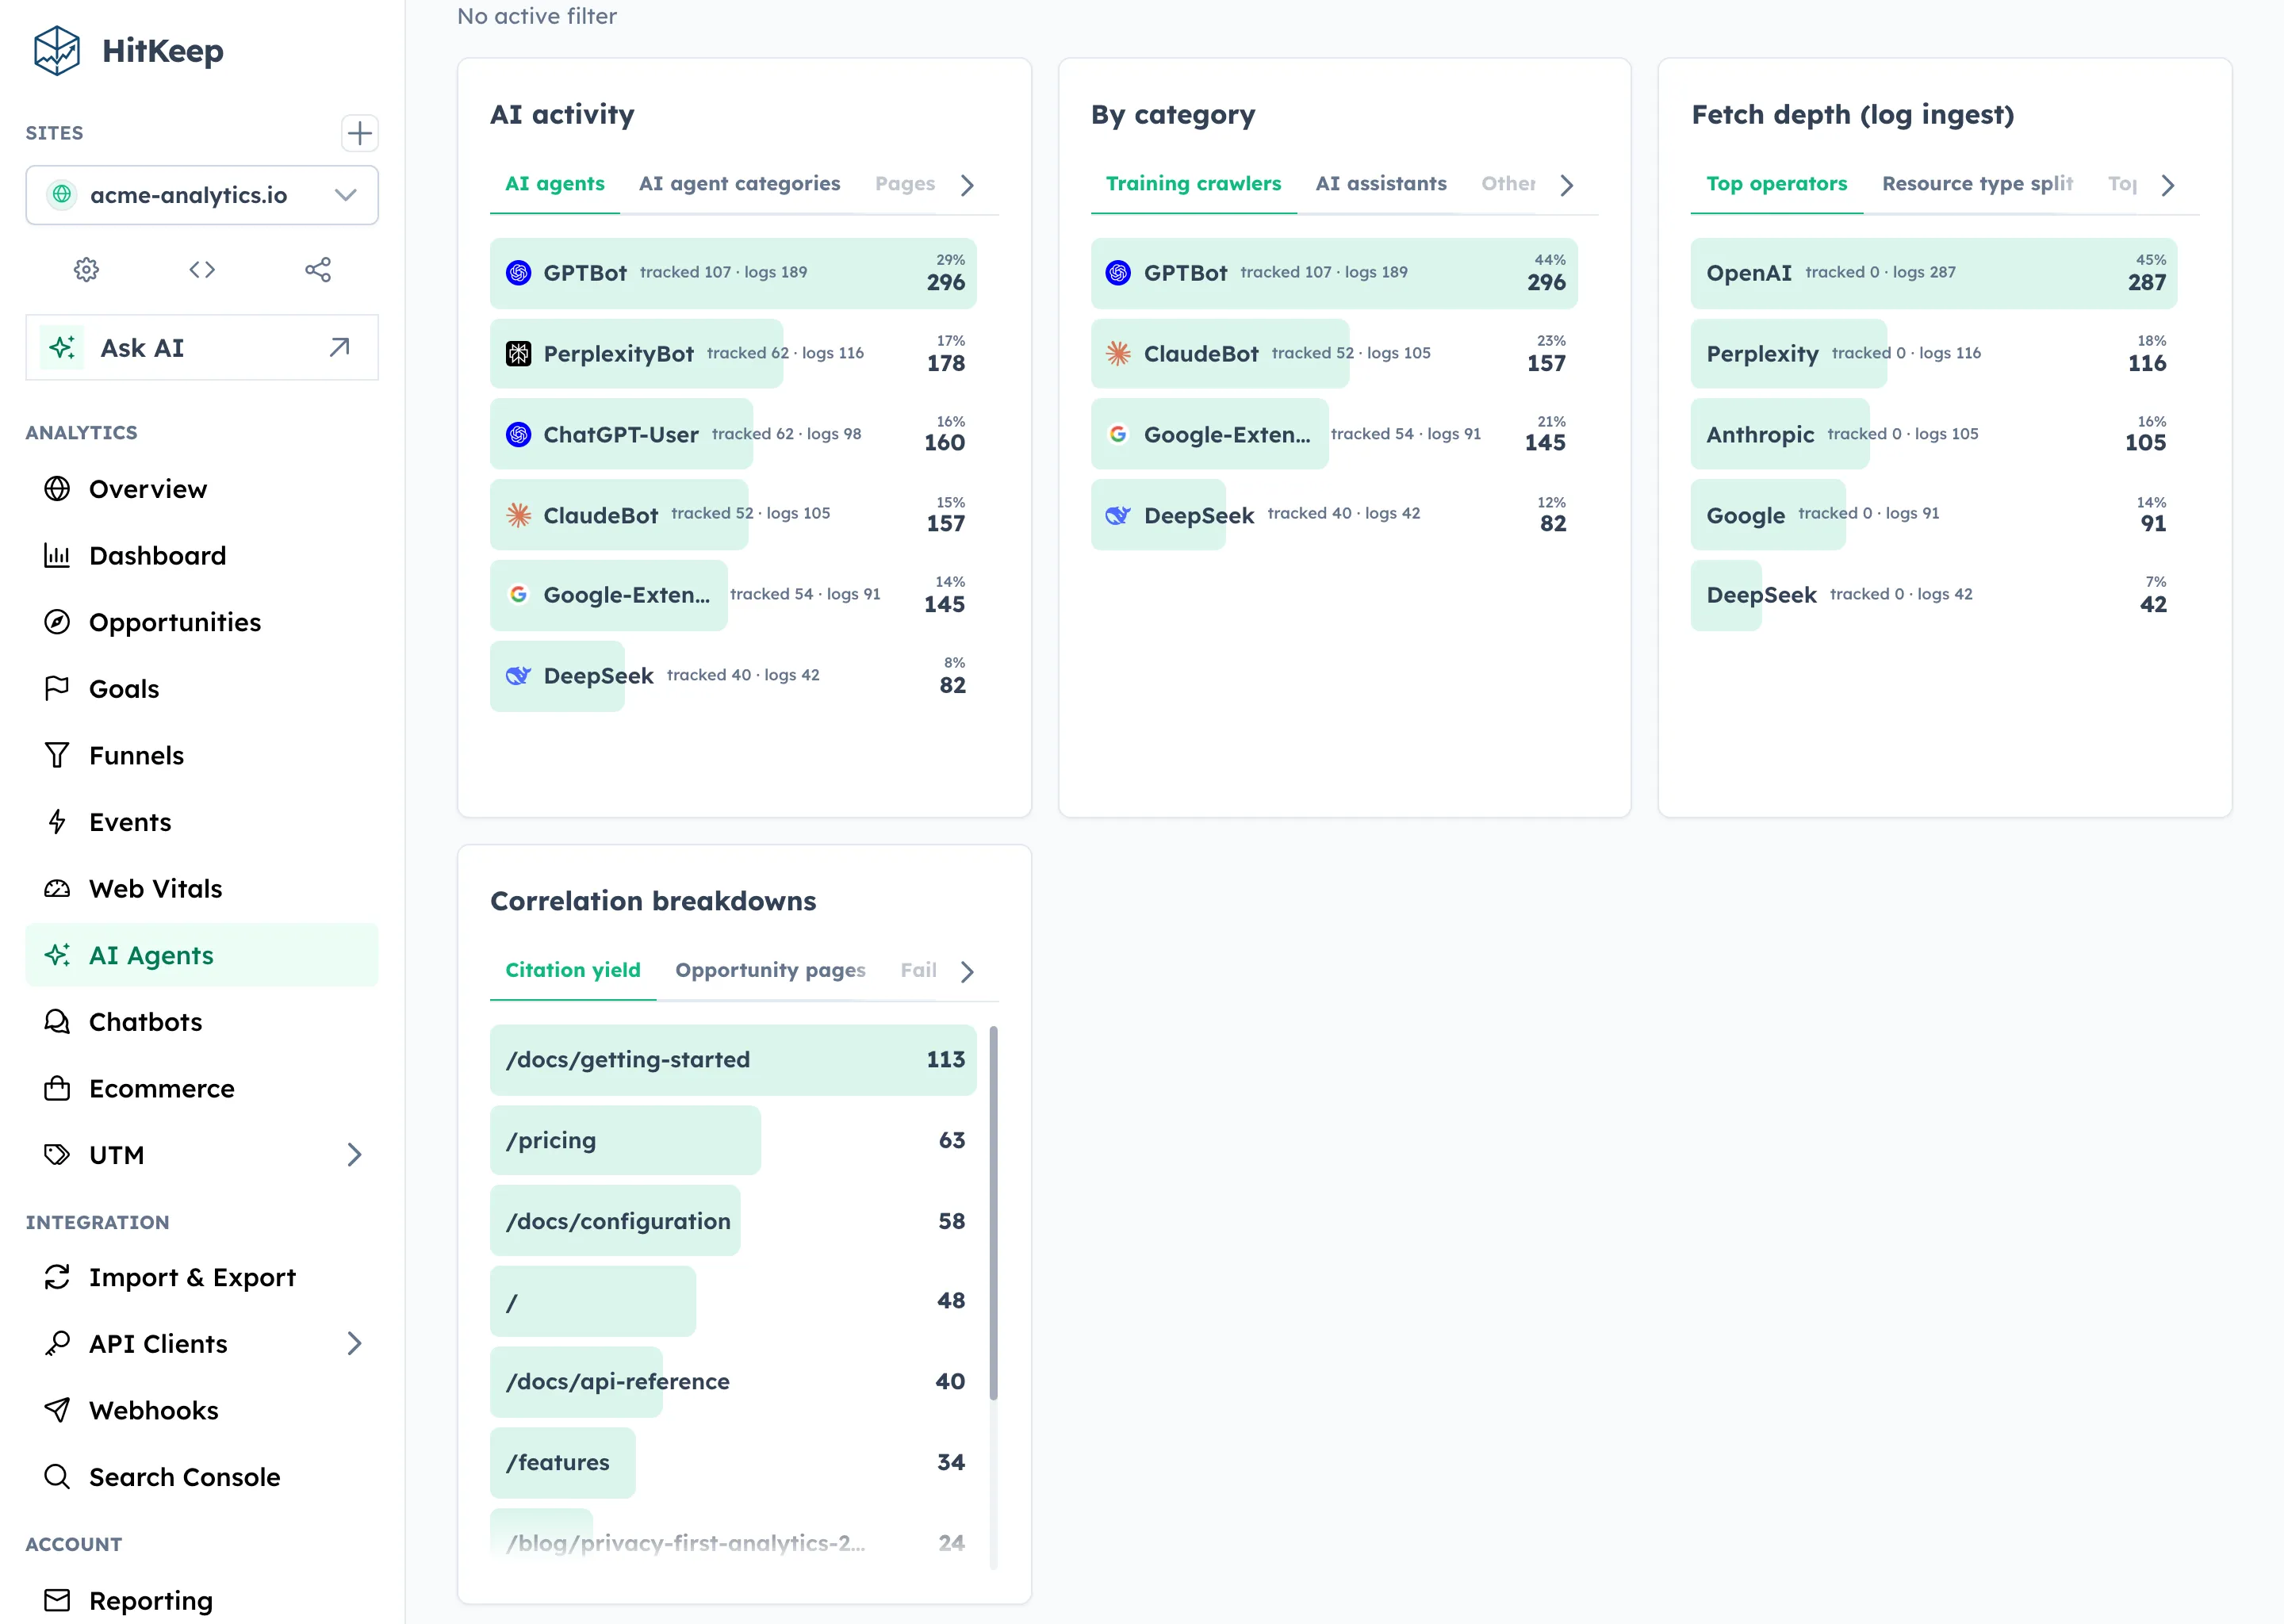
Task: Show more AI activity tabs arrow
Action: (967, 185)
